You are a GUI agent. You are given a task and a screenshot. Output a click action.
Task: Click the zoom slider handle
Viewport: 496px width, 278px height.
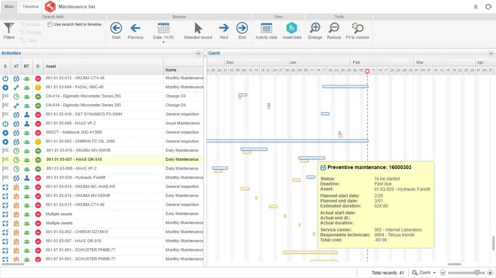[477, 273]
